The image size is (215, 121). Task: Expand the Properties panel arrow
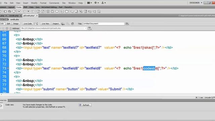[x=1, y=106]
